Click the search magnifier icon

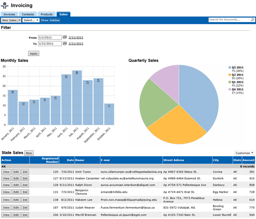pyautogui.click(x=252, y=20)
